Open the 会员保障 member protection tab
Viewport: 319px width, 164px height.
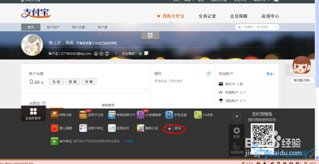click(x=239, y=16)
